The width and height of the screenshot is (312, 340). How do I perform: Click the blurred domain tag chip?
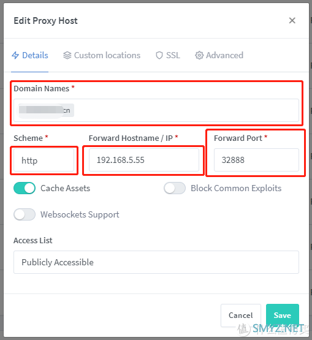coord(45,110)
